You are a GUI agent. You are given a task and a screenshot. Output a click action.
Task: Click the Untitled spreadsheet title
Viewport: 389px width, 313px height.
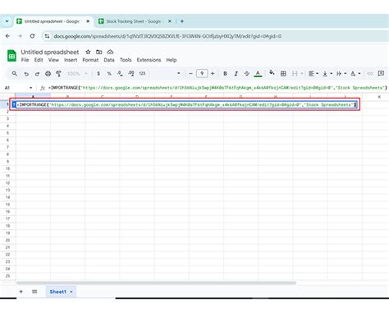tap(50, 52)
